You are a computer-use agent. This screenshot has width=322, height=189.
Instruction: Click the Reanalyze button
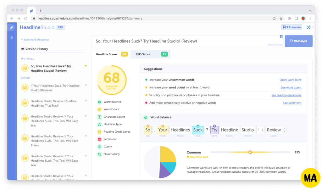click(299, 41)
